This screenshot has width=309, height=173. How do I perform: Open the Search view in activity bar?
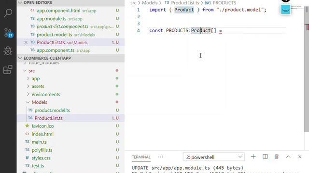point(8,13)
